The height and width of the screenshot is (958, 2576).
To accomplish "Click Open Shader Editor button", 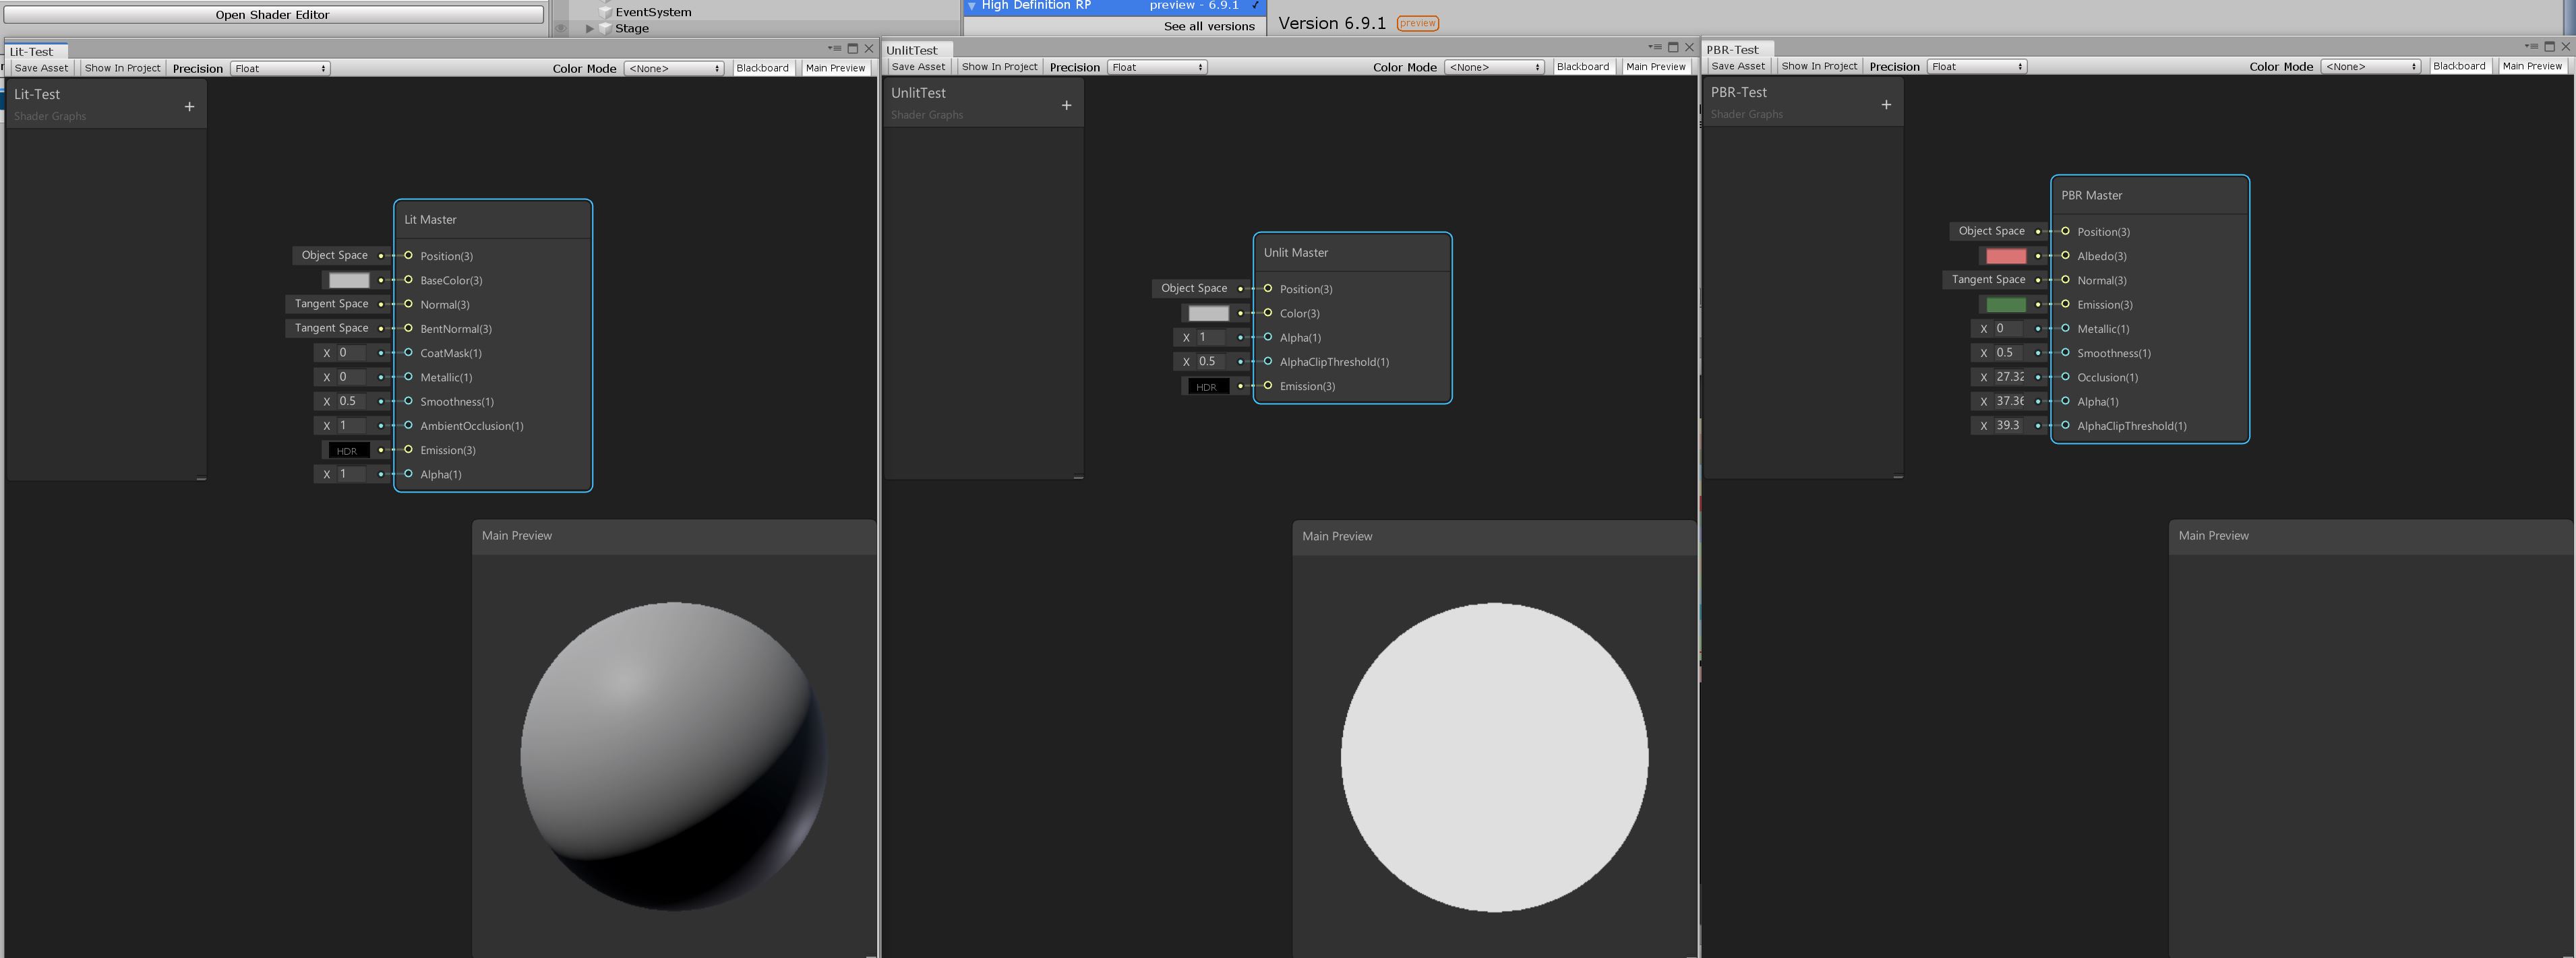I will [x=272, y=15].
